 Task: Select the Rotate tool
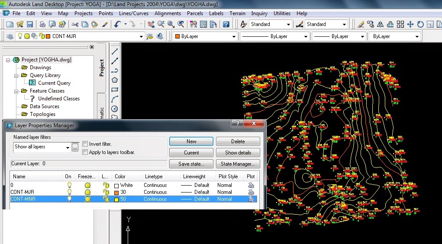(420, 25)
